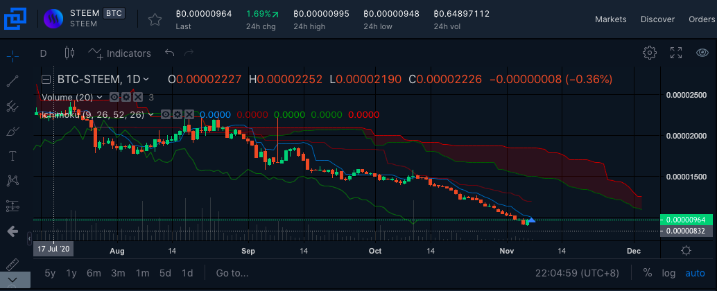The image size is (717, 291).
Task: Toggle percent scale mode
Action: tap(648, 273)
